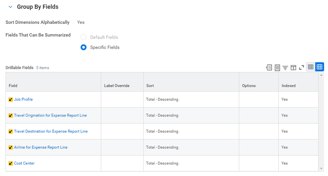This screenshot has width=328, height=176.
Task: Open Airline for Expense Report Line link
Action: [41, 147]
